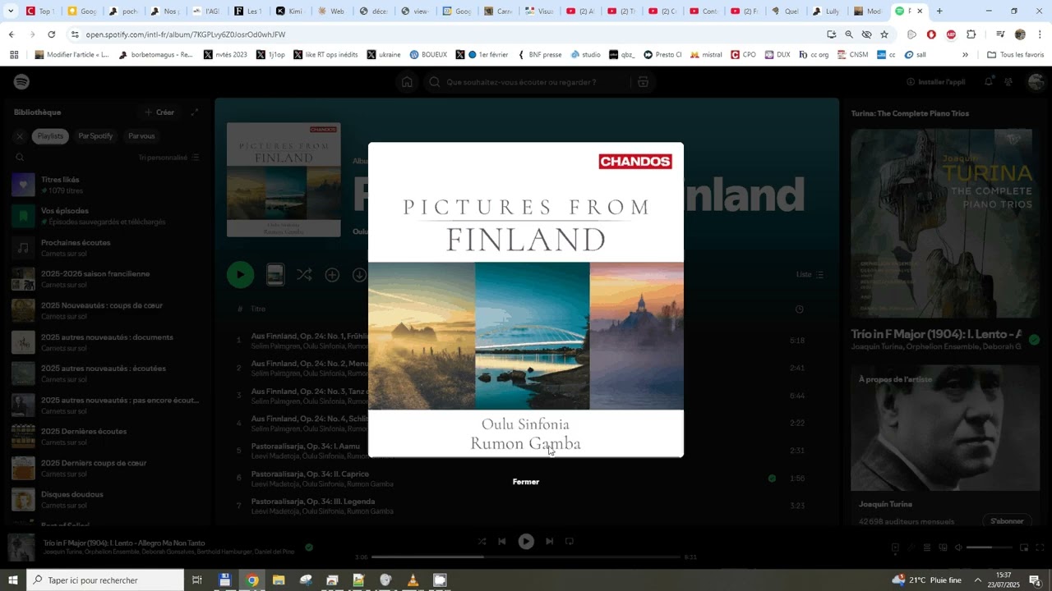The height and width of the screenshot is (591, 1052).
Task: Seek in the playback progress bar
Action: click(x=526, y=557)
